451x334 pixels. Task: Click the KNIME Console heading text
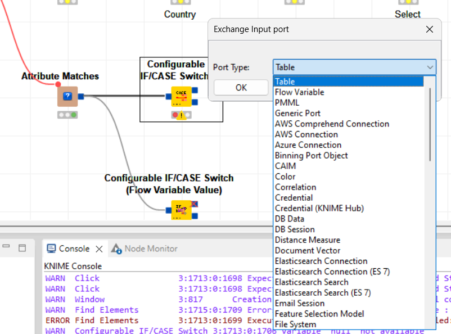click(x=73, y=266)
